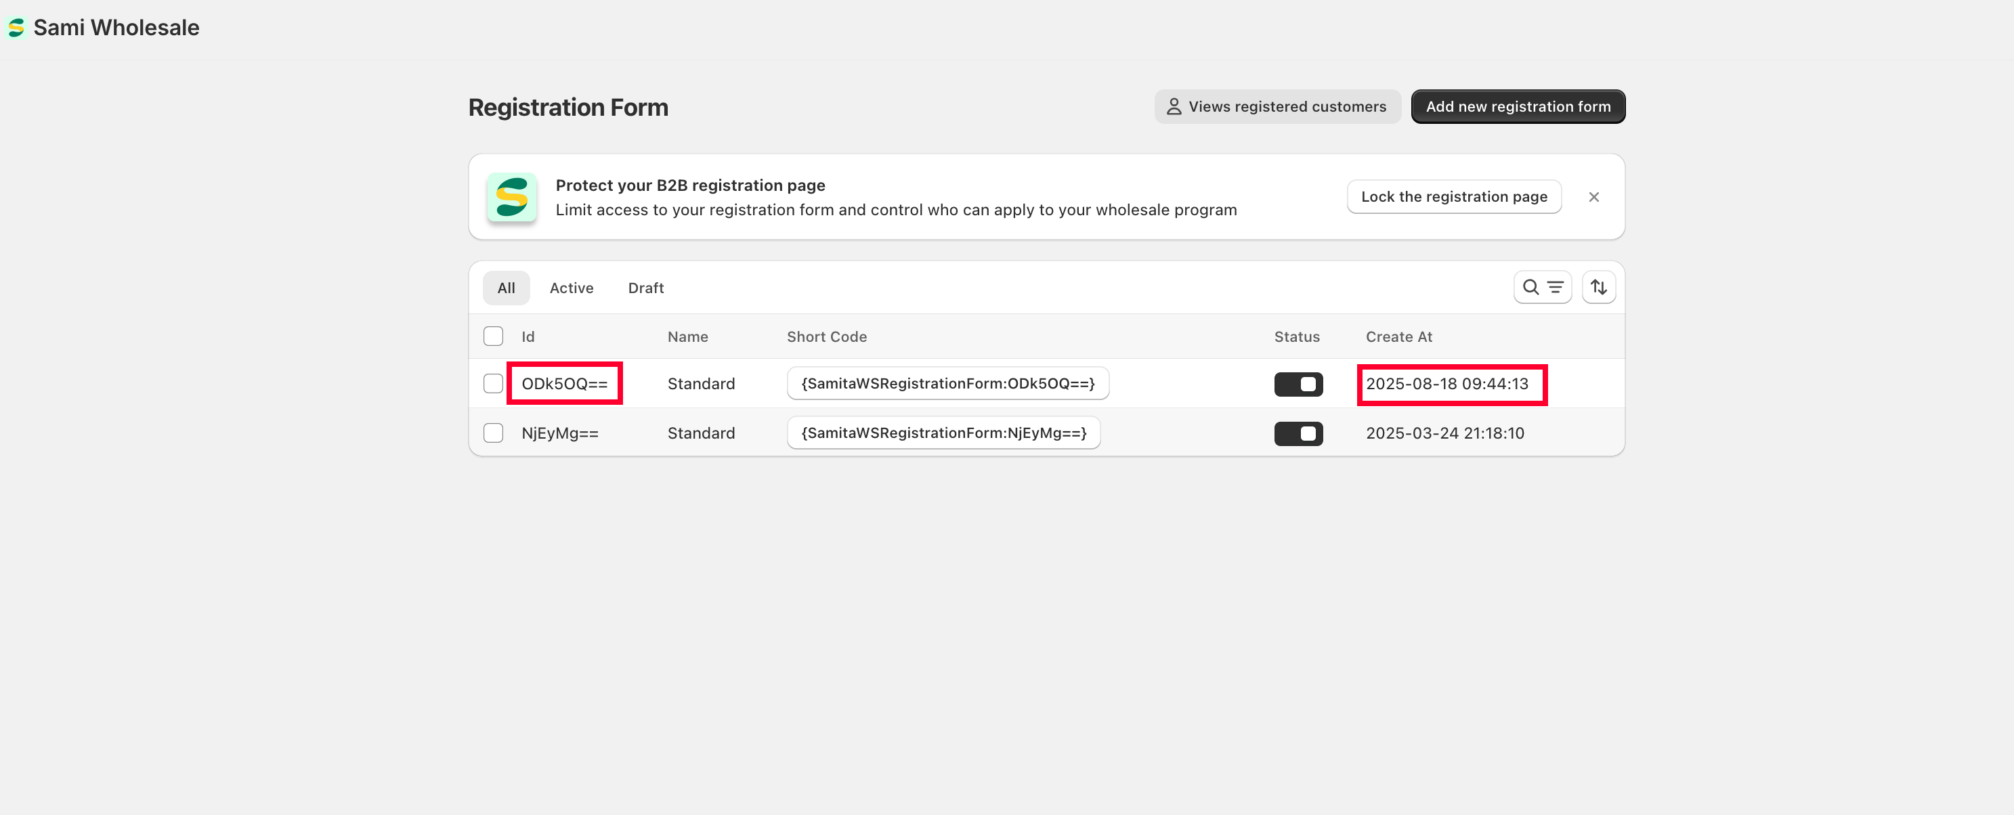The image size is (2014, 815).
Task: Select checkbox for NjEyMg== row
Action: click(493, 433)
